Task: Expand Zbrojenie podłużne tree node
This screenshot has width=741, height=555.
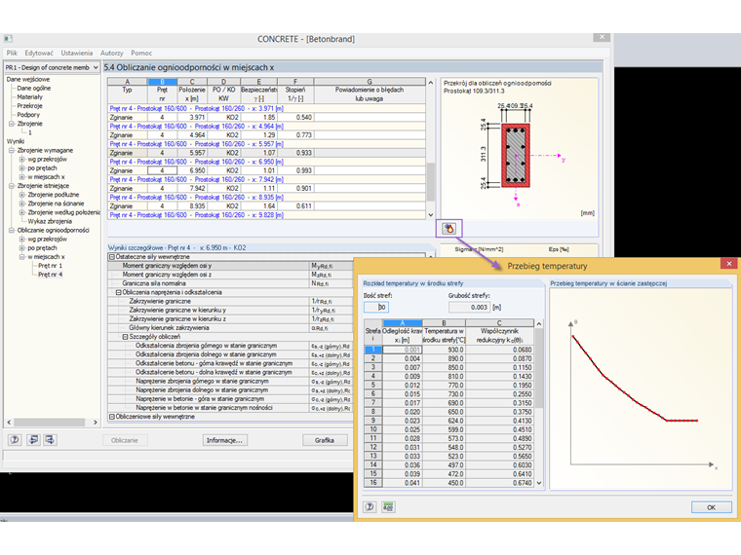Action: coord(21,194)
